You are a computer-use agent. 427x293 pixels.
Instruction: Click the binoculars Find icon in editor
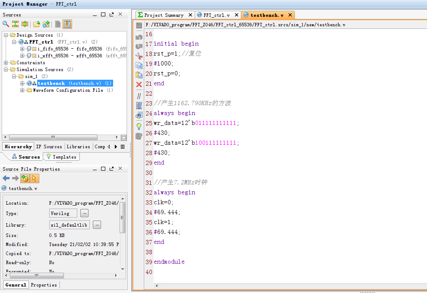139,115
